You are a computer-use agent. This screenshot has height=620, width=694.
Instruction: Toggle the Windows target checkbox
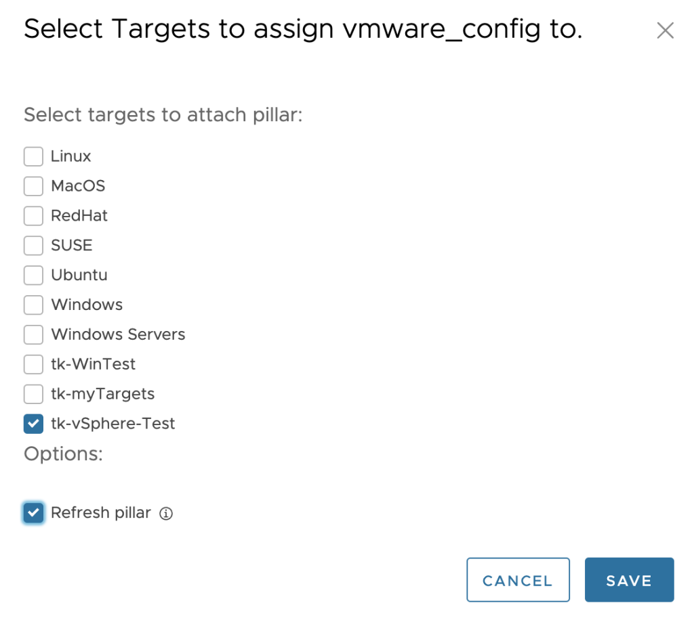point(34,305)
